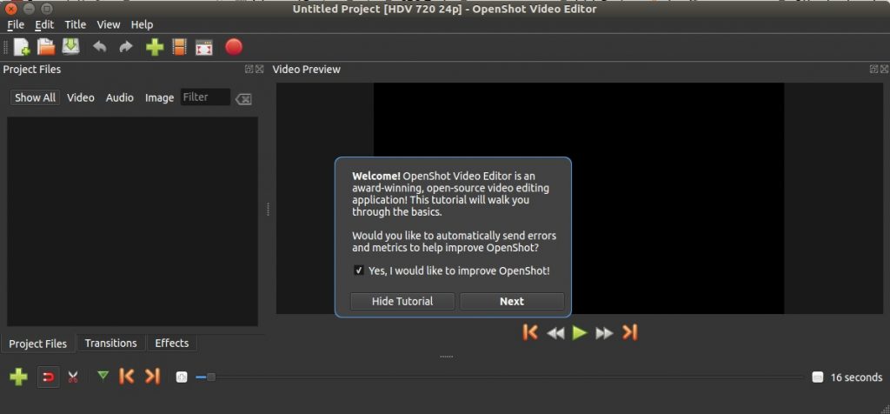Screen dimensions: 890x414
Task: Uncheck 'Yes, I would like to improve OpenShot!'
Action: tap(359, 270)
